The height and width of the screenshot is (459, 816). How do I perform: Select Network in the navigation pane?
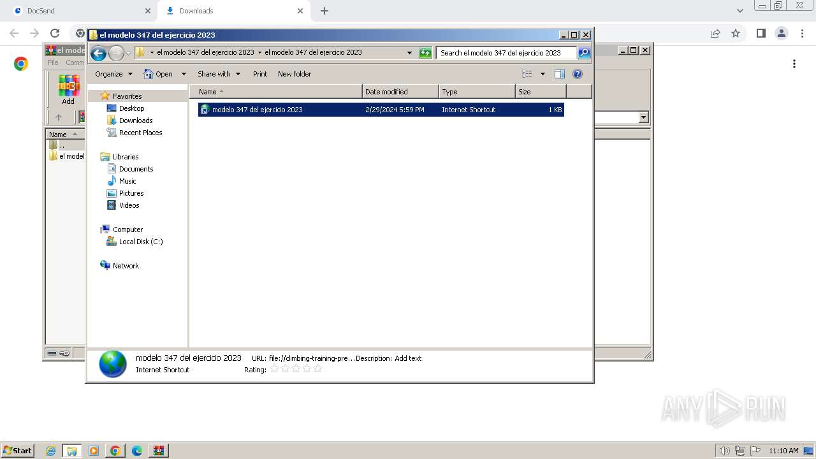(x=125, y=266)
